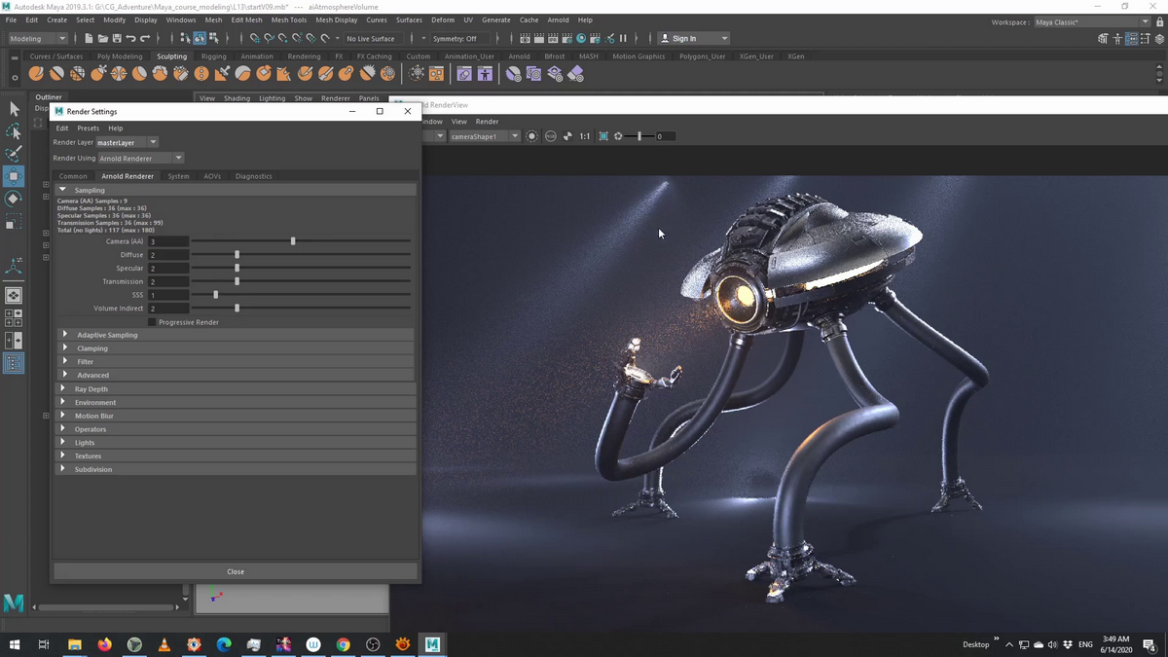Screen dimensions: 1168x657
Task: Open the Render menu in RenderView
Action: point(487,122)
